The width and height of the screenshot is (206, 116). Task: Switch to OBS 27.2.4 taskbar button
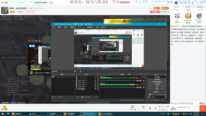point(88,114)
